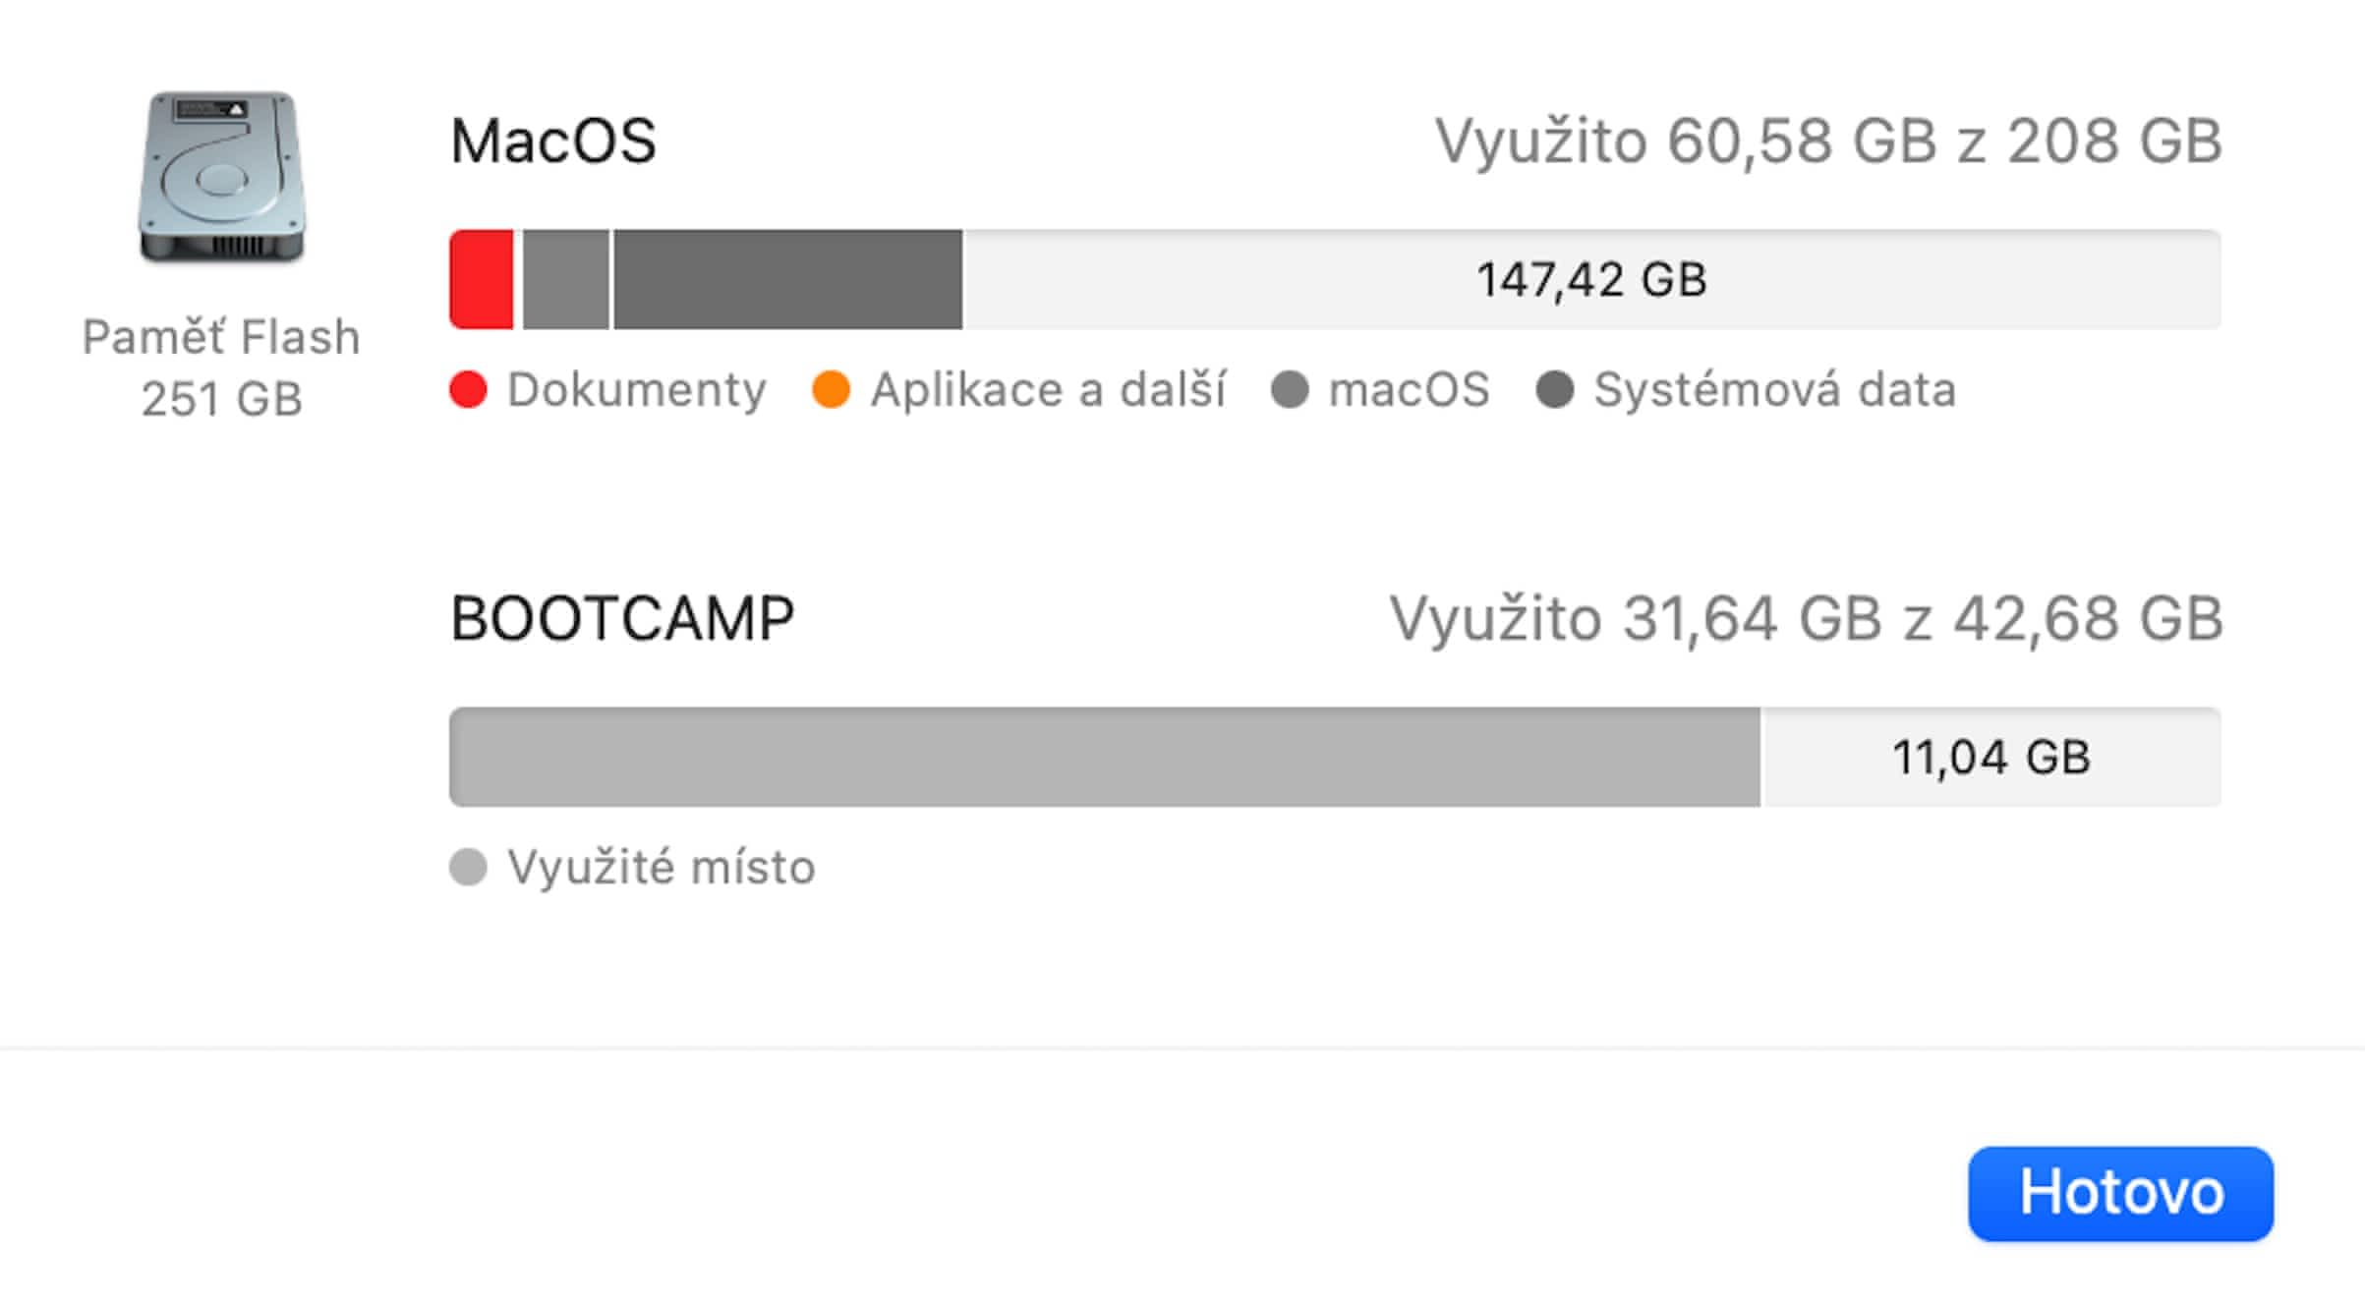Select the red Dokumenty segment in storage bar
This screenshot has height=1304, width=2365.
click(482, 279)
